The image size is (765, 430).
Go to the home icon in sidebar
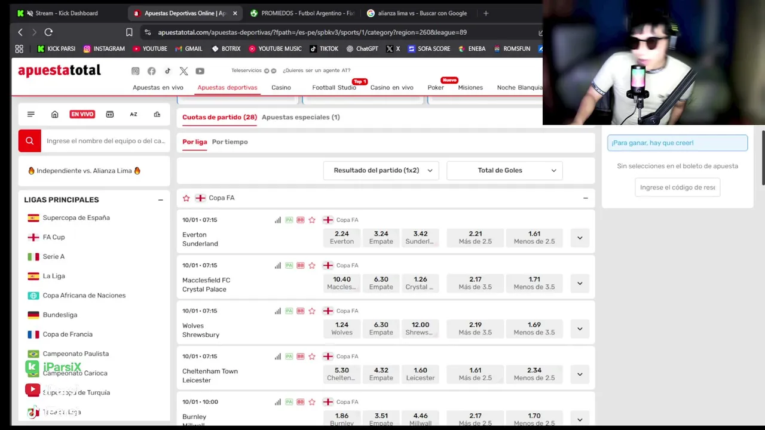pyautogui.click(x=54, y=114)
